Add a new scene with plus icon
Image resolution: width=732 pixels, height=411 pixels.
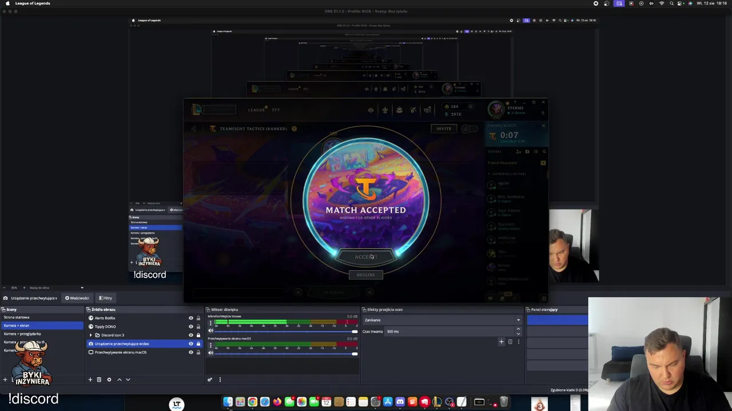point(5,380)
